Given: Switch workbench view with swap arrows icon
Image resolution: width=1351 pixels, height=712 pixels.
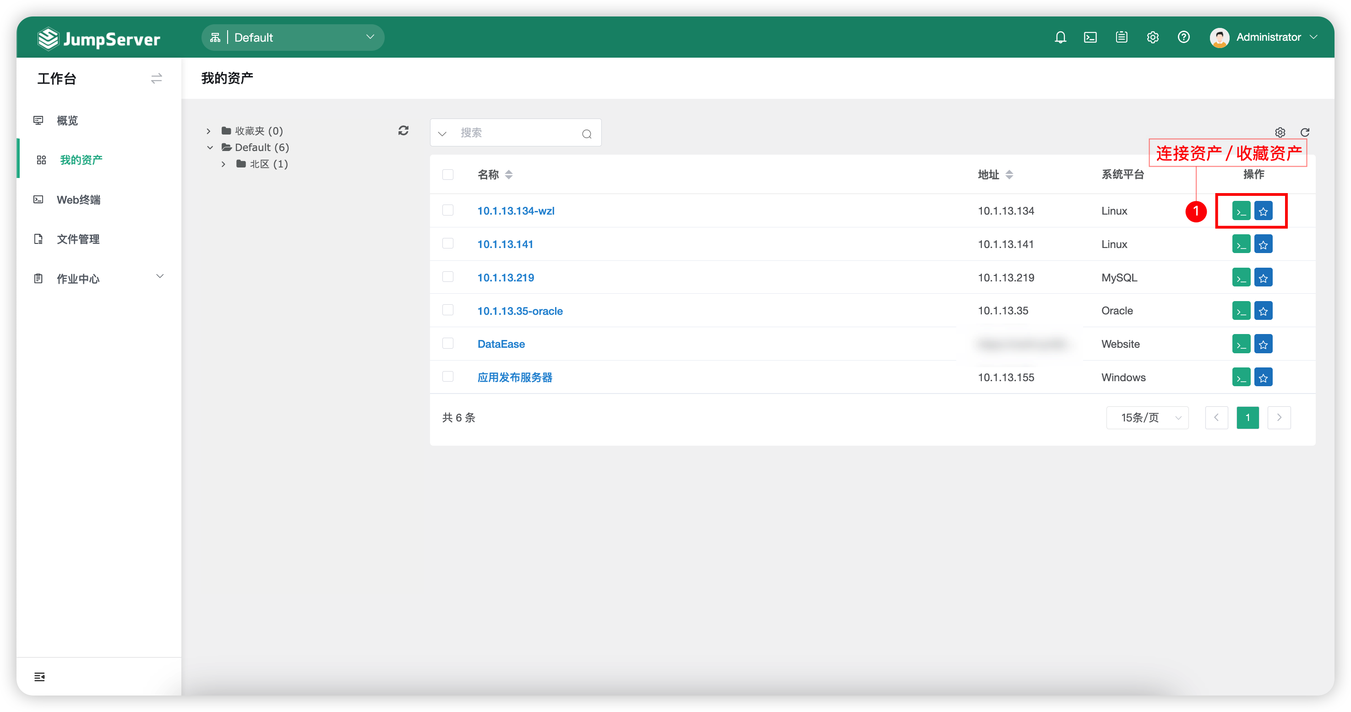Looking at the screenshot, I should point(156,79).
